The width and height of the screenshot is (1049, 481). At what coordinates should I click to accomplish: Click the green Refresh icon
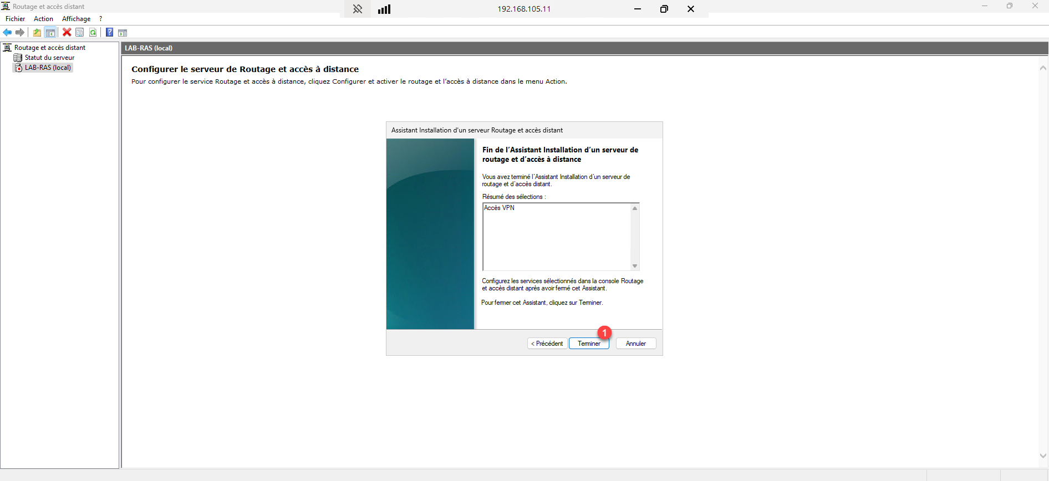pyautogui.click(x=93, y=33)
